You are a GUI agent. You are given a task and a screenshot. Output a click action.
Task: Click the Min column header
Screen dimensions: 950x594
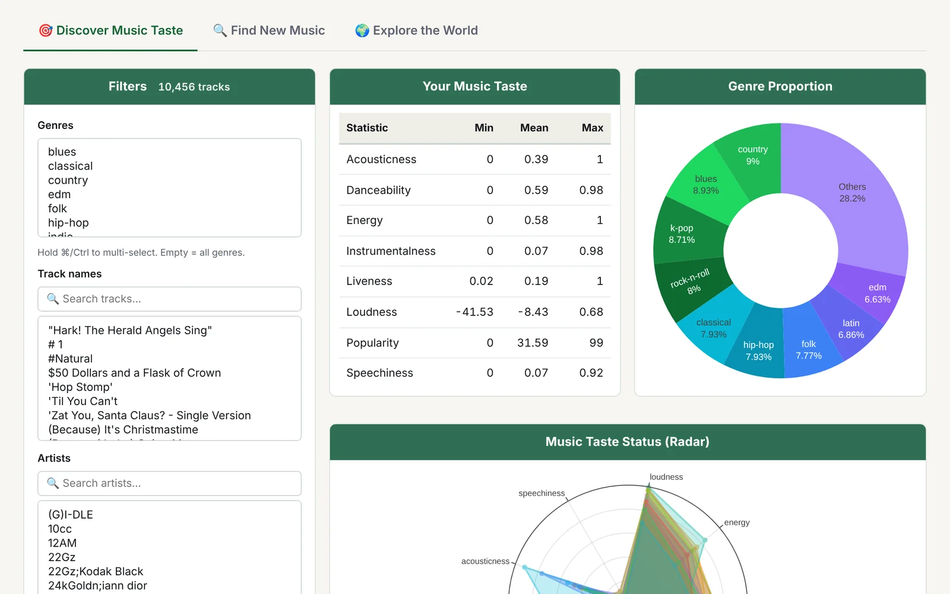484,128
